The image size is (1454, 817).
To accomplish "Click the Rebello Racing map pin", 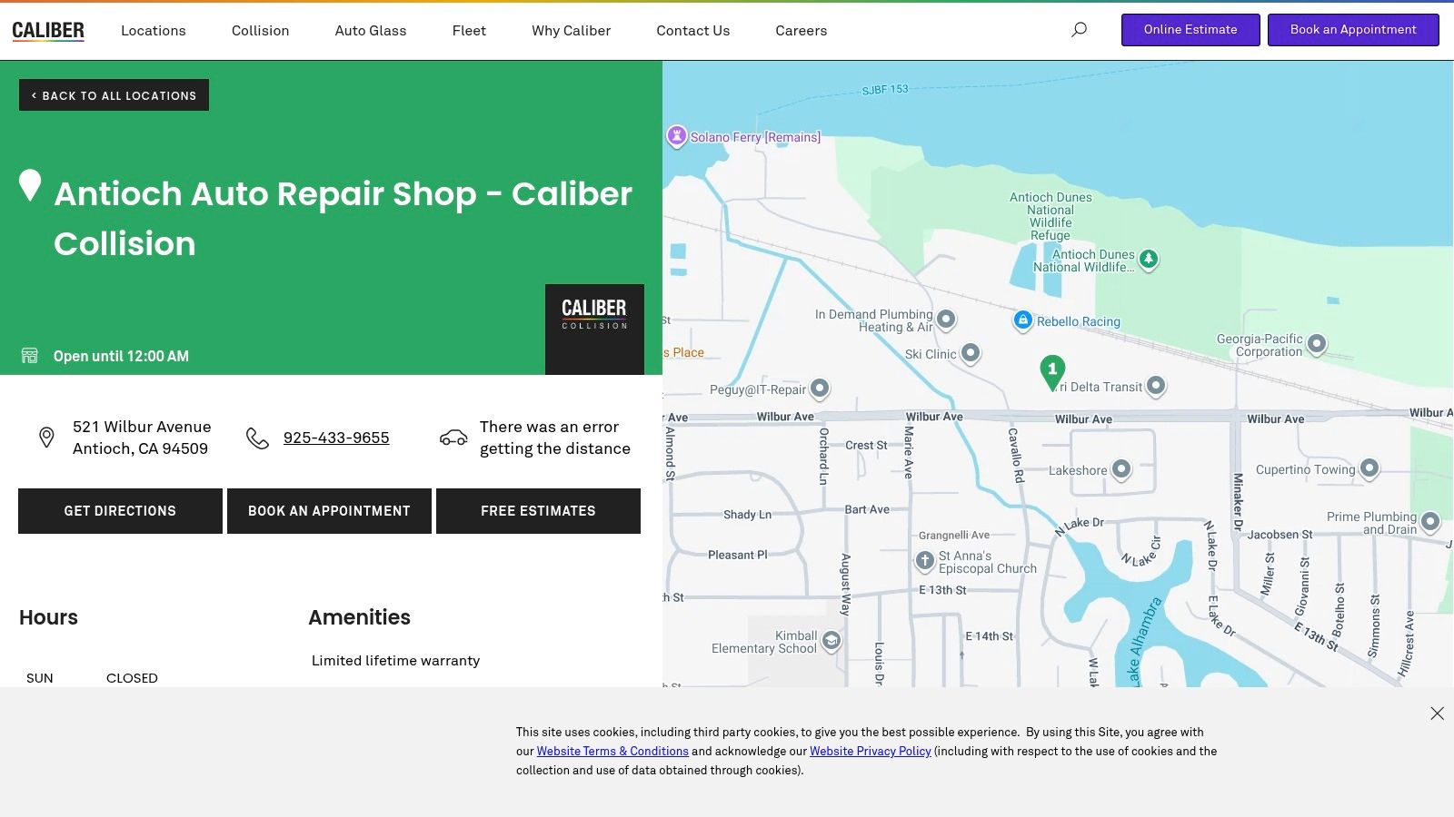I will pos(1023,320).
